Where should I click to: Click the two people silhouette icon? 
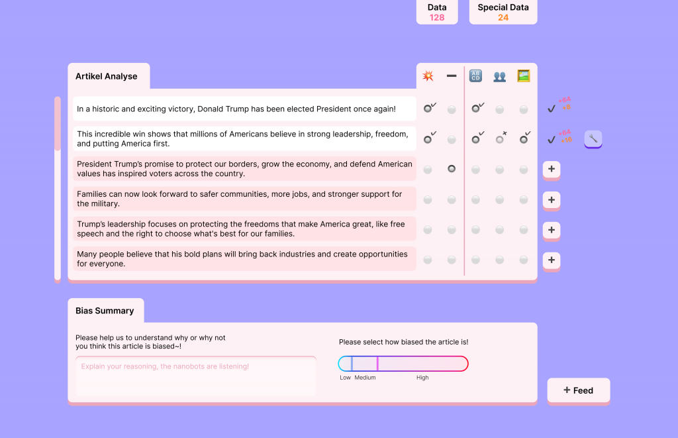(500, 76)
